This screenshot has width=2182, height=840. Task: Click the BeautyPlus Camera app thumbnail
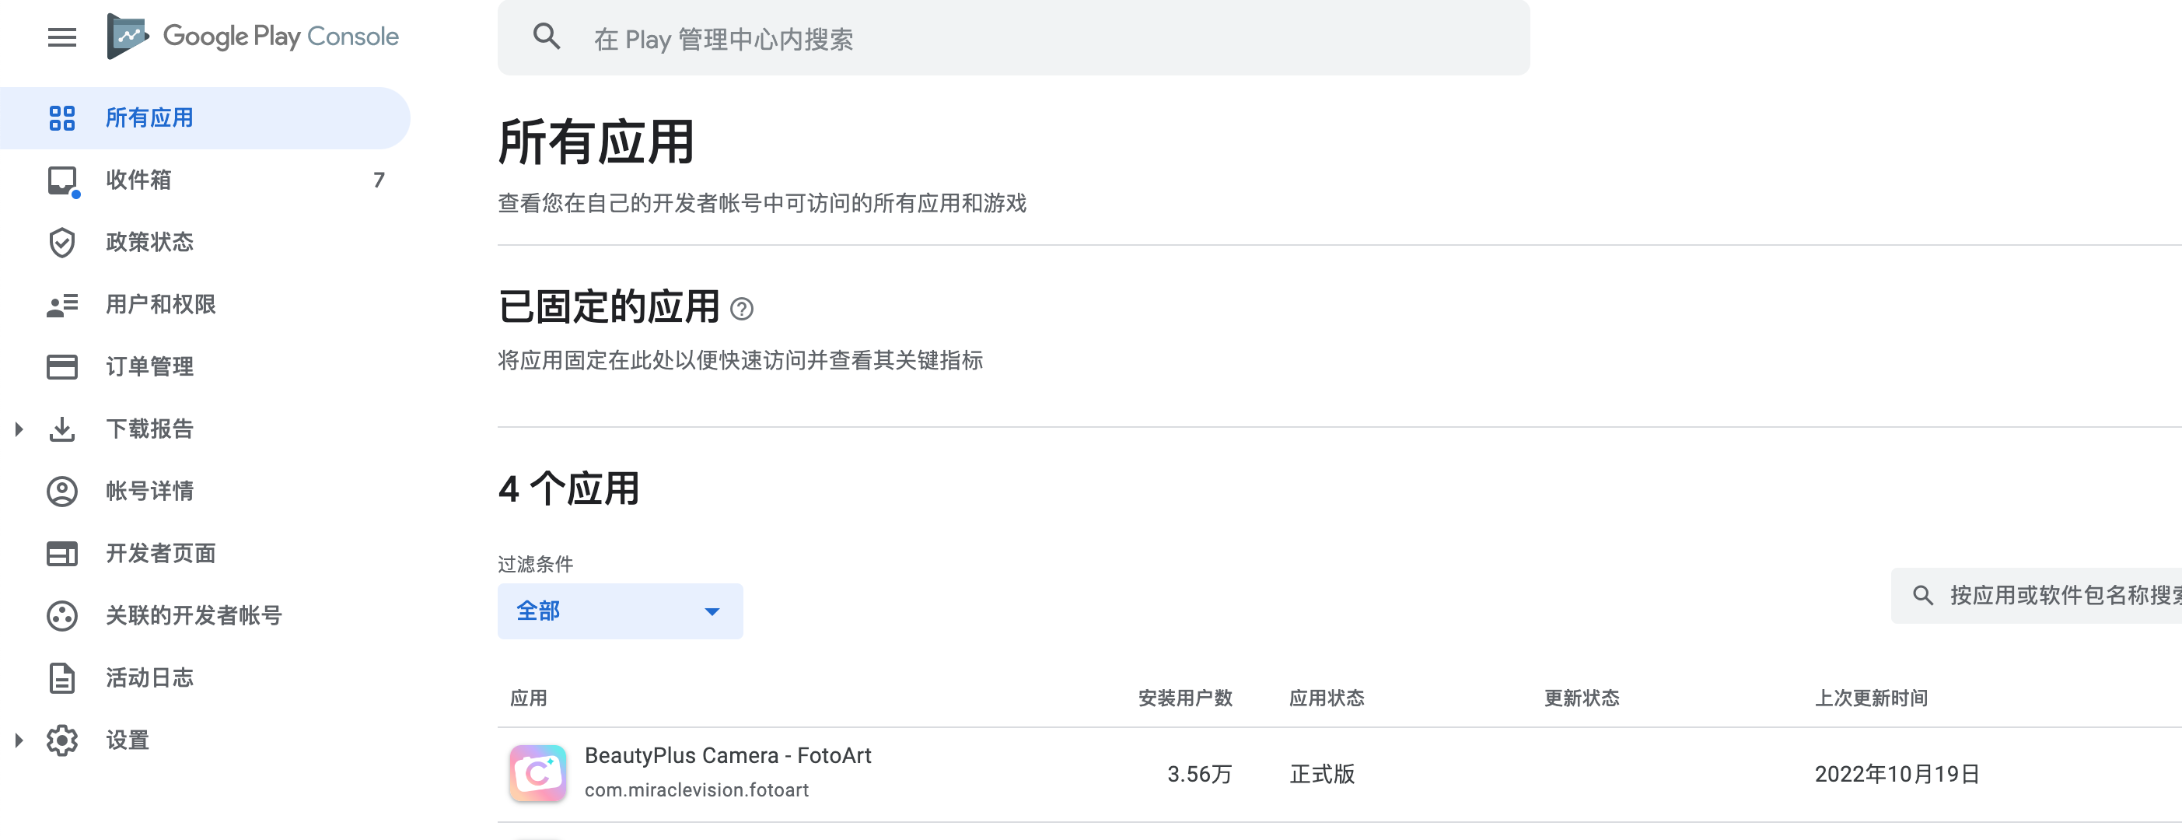pyautogui.click(x=538, y=772)
